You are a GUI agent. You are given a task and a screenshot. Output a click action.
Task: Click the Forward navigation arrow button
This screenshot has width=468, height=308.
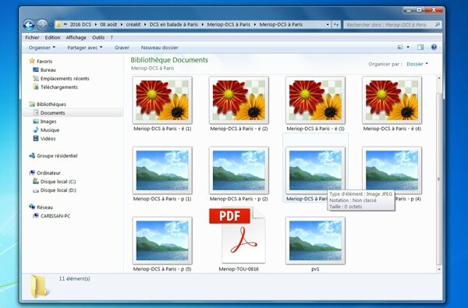click(42, 25)
